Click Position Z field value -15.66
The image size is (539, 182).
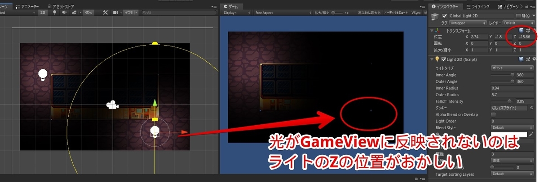527,37
